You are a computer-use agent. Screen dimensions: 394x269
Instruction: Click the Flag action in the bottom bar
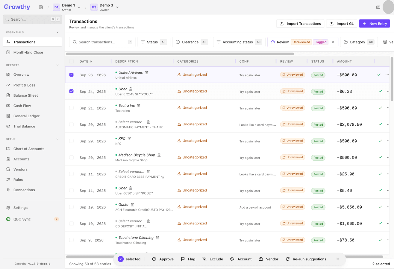click(188, 259)
